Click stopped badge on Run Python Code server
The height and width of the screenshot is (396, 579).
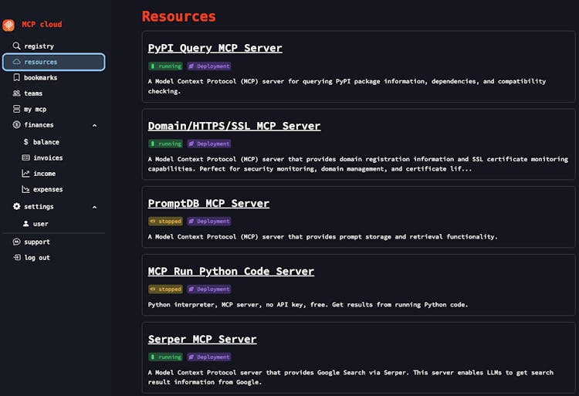point(165,289)
